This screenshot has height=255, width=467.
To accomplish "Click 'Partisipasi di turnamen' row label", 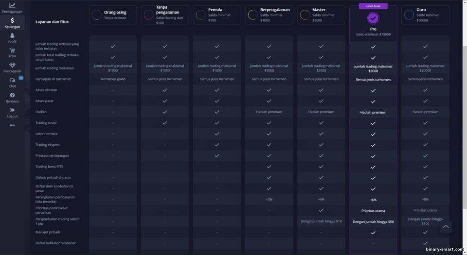I will click(x=54, y=79).
